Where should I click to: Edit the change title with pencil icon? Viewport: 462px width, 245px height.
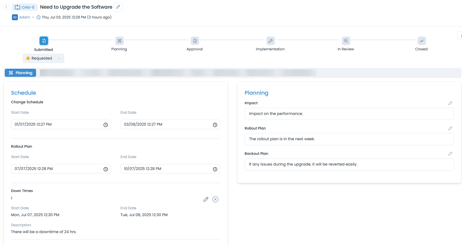pos(118,7)
